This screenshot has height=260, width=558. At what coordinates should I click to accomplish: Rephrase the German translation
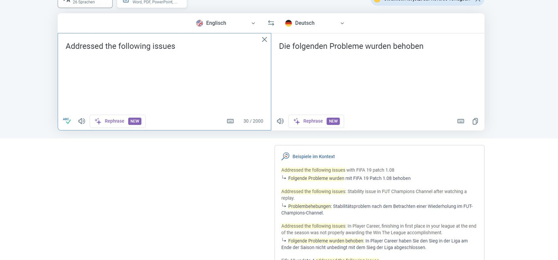coord(316,121)
